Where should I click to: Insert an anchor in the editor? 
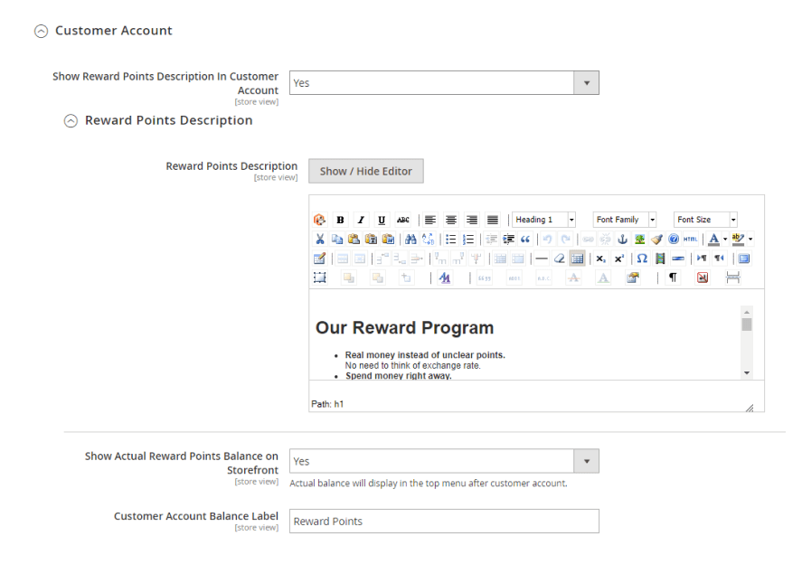point(622,239)
